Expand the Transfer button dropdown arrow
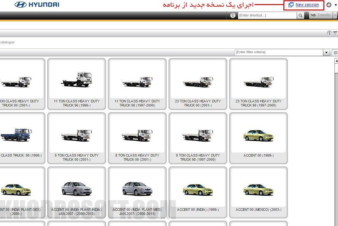Image resolution: width=338 pixels, height=226 pixels. (335, 15)
